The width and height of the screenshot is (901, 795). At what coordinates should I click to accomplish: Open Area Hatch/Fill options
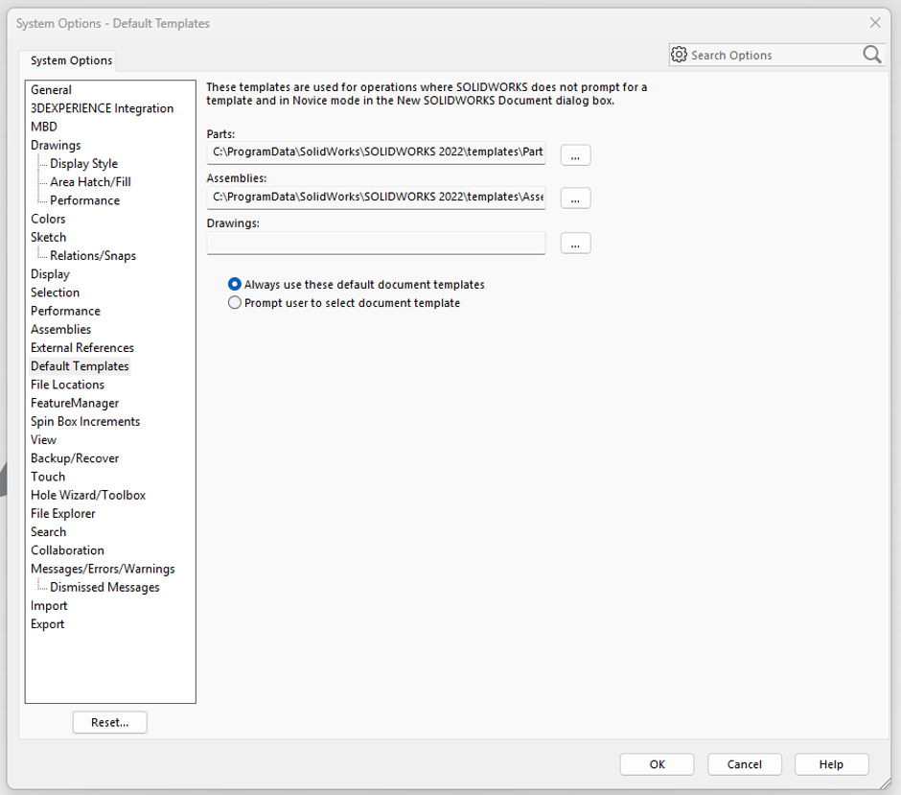pyautogui.click(x=90, y=181)
